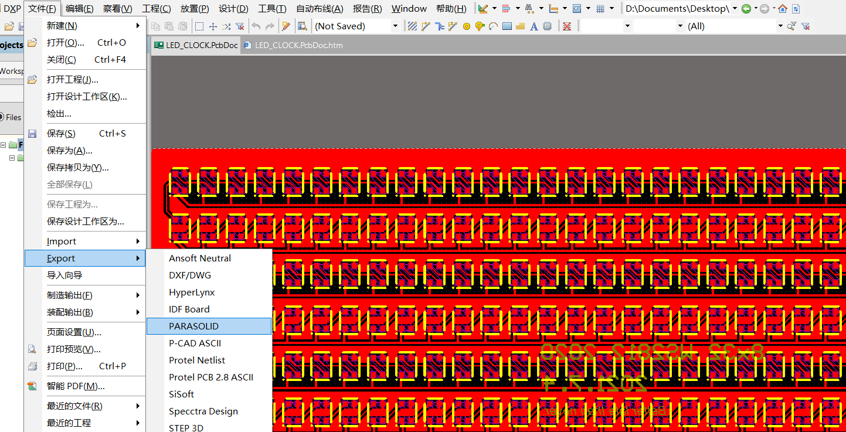Click the Browse components magnifier icon
Screen dimensions: 846x432
[x=302, y=26]
